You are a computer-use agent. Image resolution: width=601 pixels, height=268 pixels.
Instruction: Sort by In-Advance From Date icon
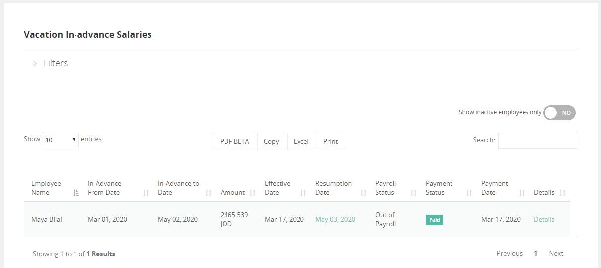[x=146, y=193]
